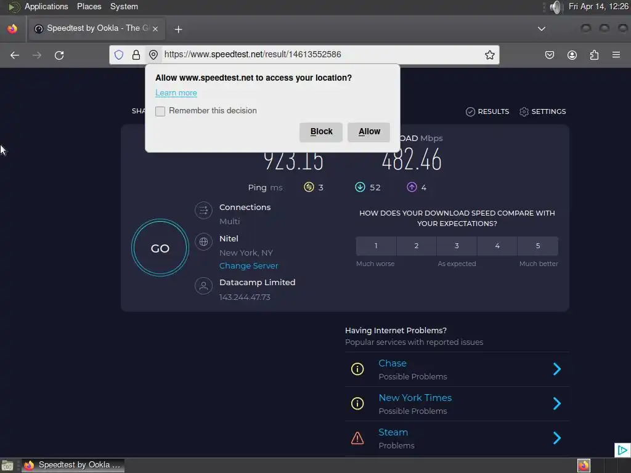Expand the Steam row chevron
This screenshot has width=631, height=473.
(x=557, y=438)
